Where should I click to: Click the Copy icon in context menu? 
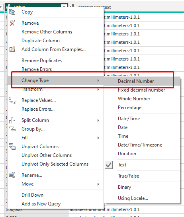(12, 12)
